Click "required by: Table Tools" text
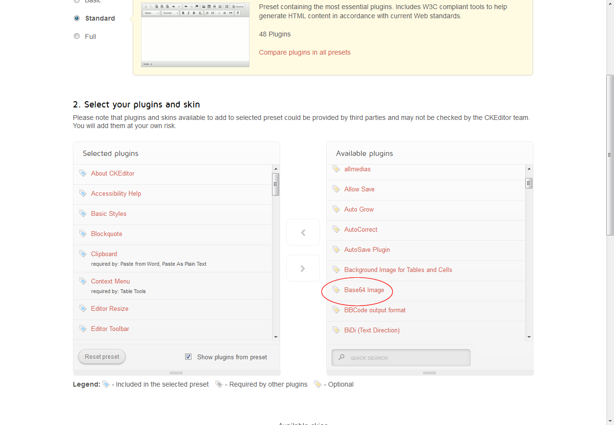Screen dimensions: 614x425 click(x=118, y=291)
